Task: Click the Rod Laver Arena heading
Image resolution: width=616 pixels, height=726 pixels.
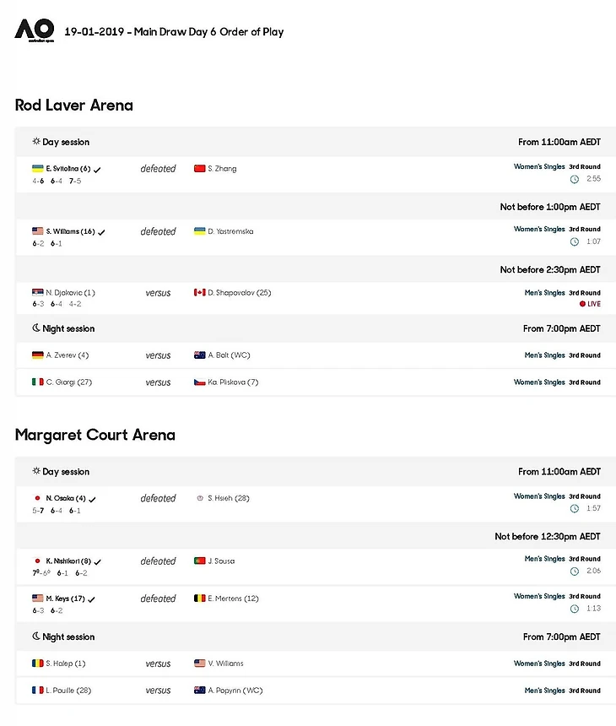Action: (x=74, y=106)
